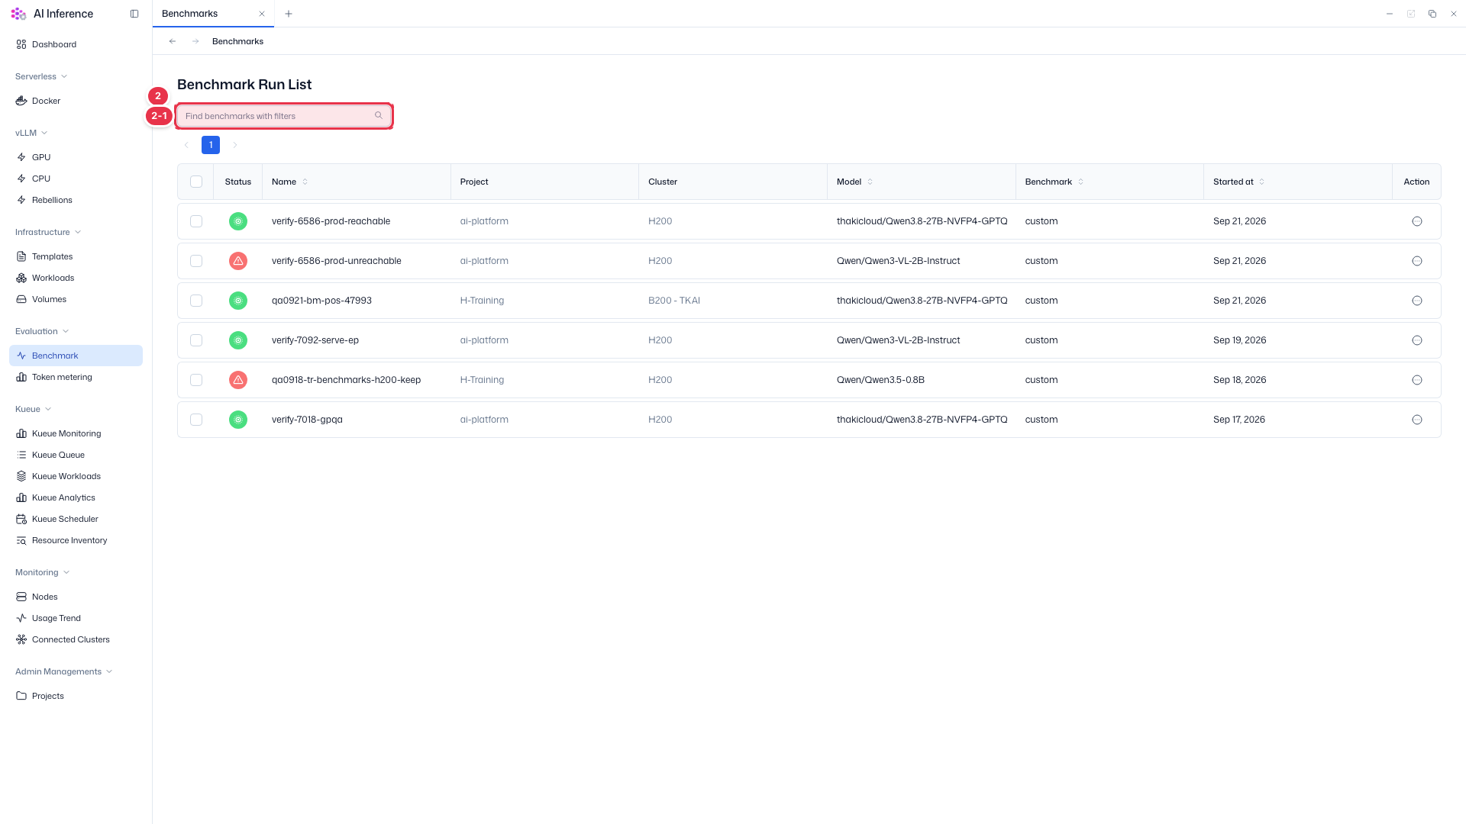Add a new tab with plus icon
Screen dimensions: 1466x824
(289, 14)
